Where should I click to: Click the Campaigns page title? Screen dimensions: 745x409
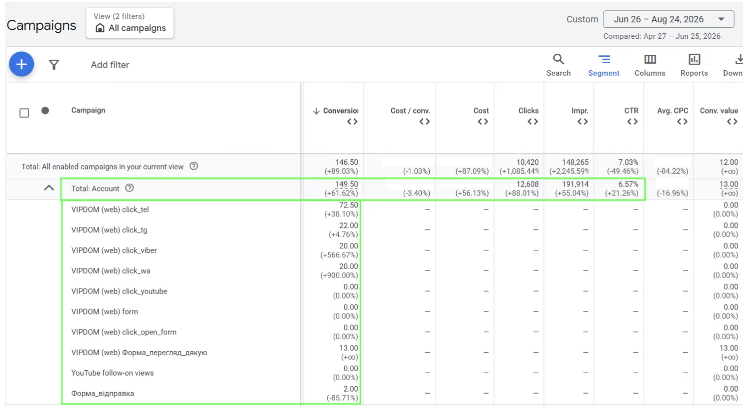41,25
